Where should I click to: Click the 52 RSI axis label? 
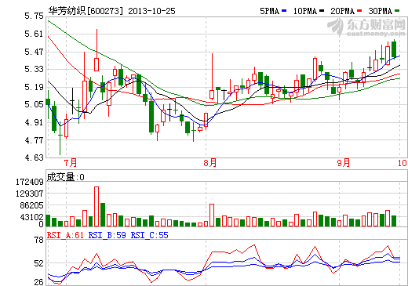pyautogui.click(x=39, y=263)
